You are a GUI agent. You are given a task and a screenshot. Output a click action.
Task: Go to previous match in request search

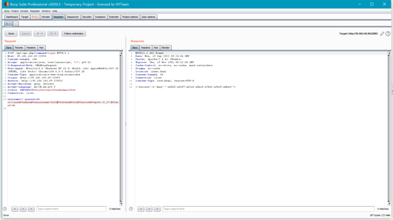point(15,209)
